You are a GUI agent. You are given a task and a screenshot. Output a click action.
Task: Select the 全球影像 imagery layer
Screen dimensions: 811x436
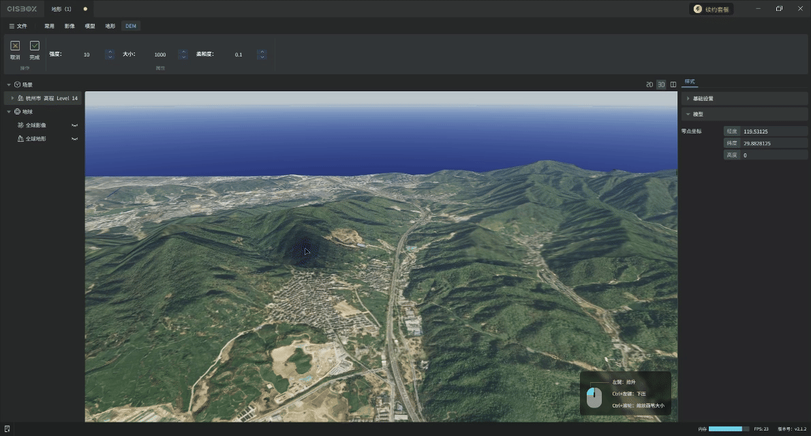(36, 125)
